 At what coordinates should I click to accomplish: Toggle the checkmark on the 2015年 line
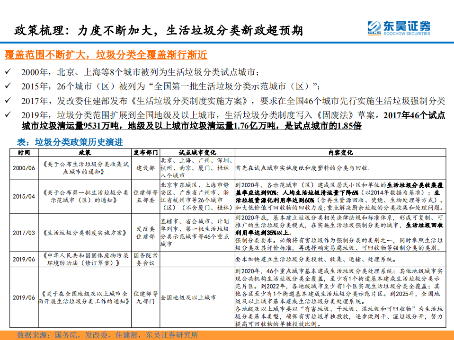9,86
